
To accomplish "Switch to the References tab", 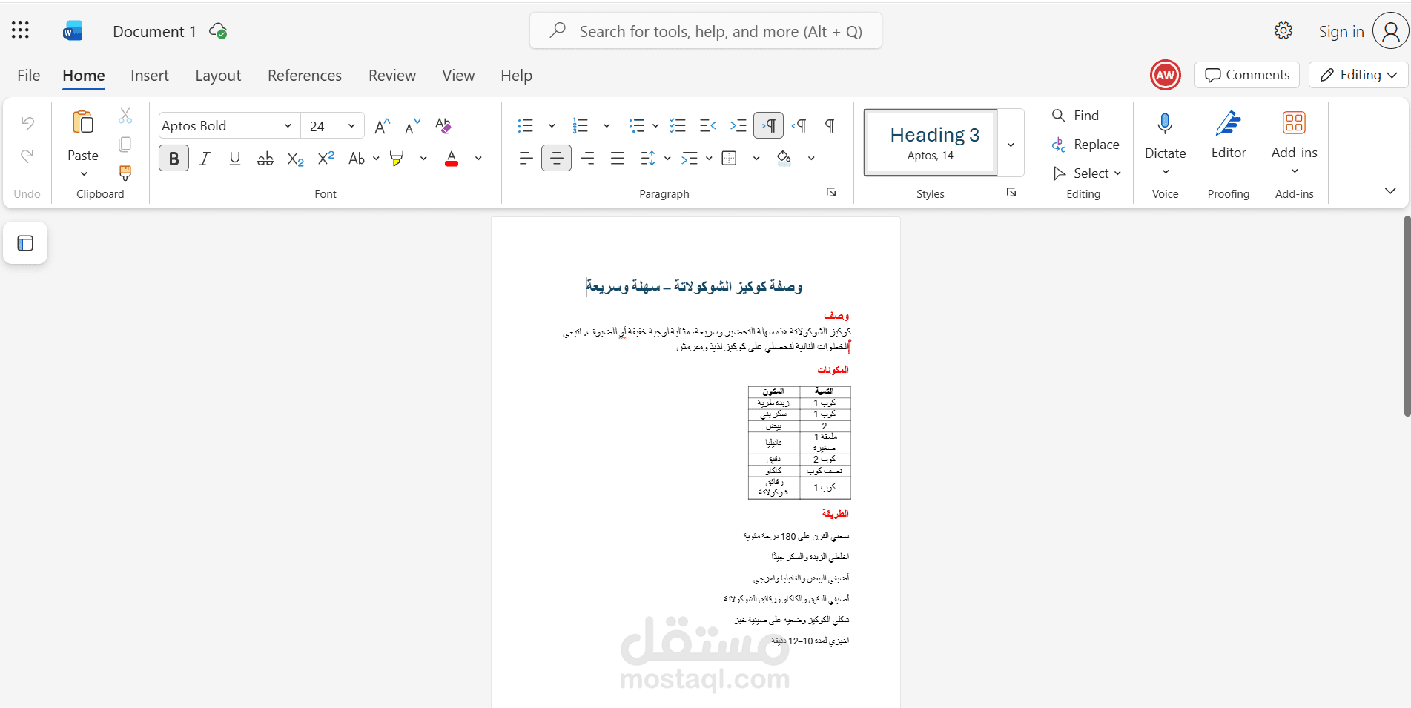I will click(x=305, y=76).
